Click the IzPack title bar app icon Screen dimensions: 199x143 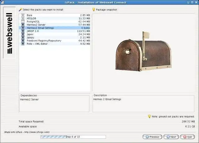[2, 2]
